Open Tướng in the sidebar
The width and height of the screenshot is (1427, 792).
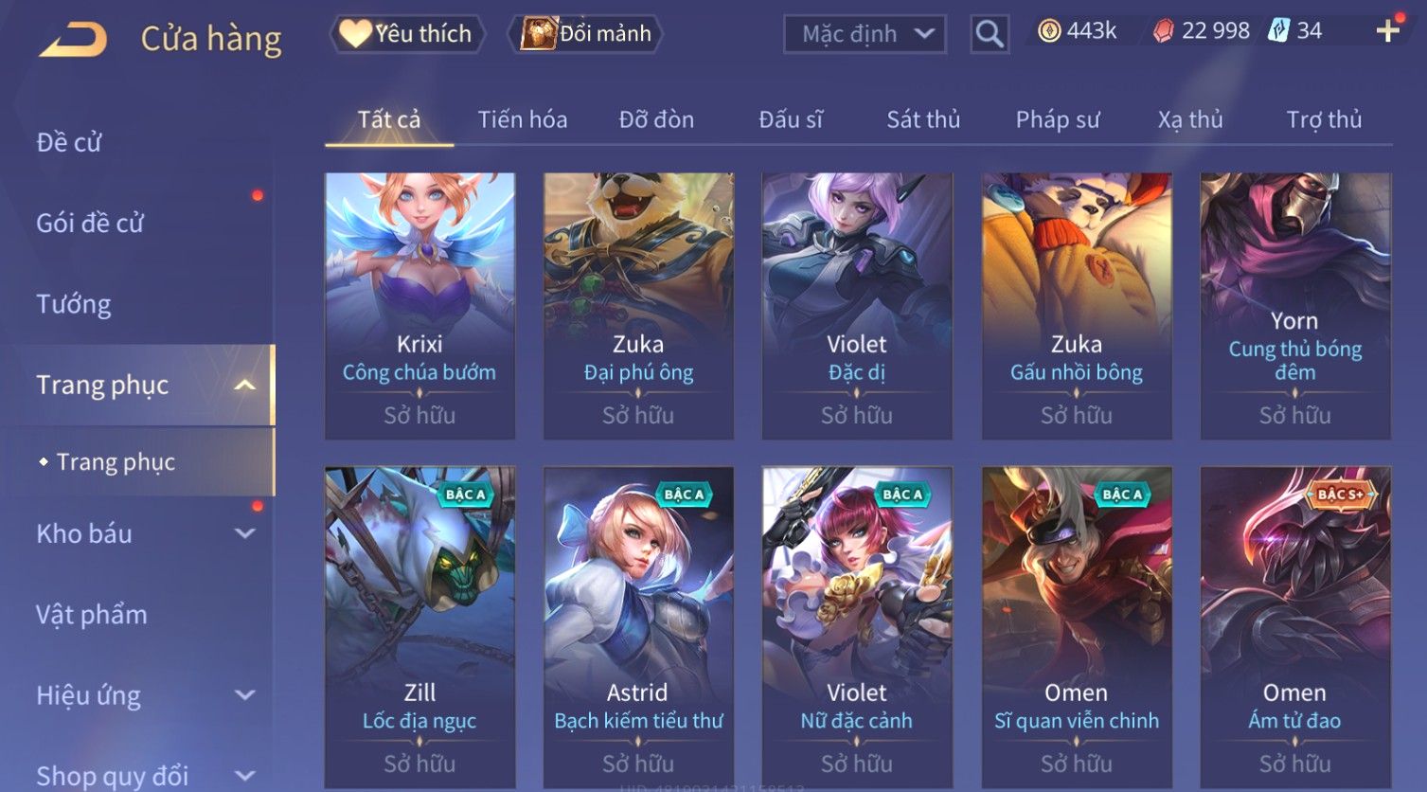[74, 304]
